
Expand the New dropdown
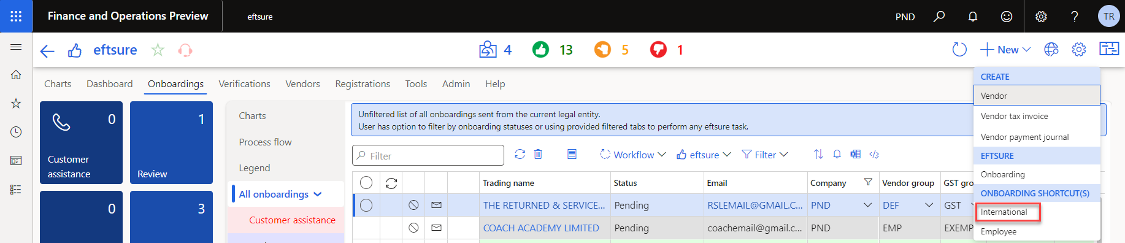tap(1005, 50)
